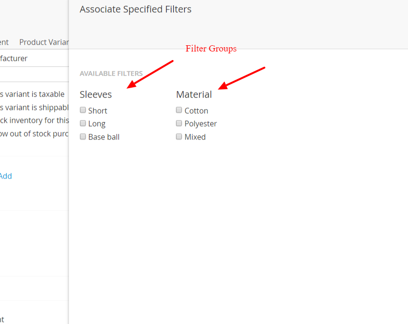Enable the Polyester material filter
408x324 pixels.
click(179, 123)
